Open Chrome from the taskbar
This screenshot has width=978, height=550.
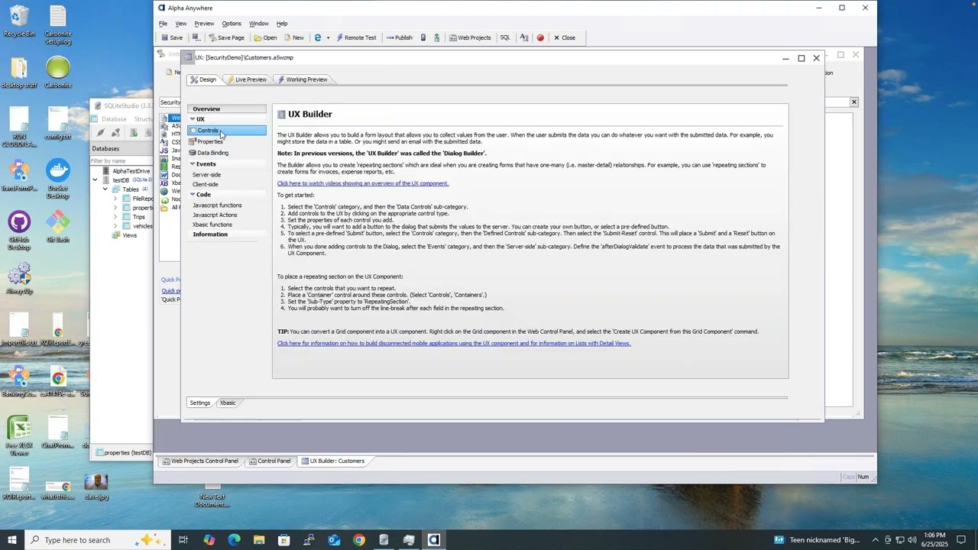[x=359, y=540]
